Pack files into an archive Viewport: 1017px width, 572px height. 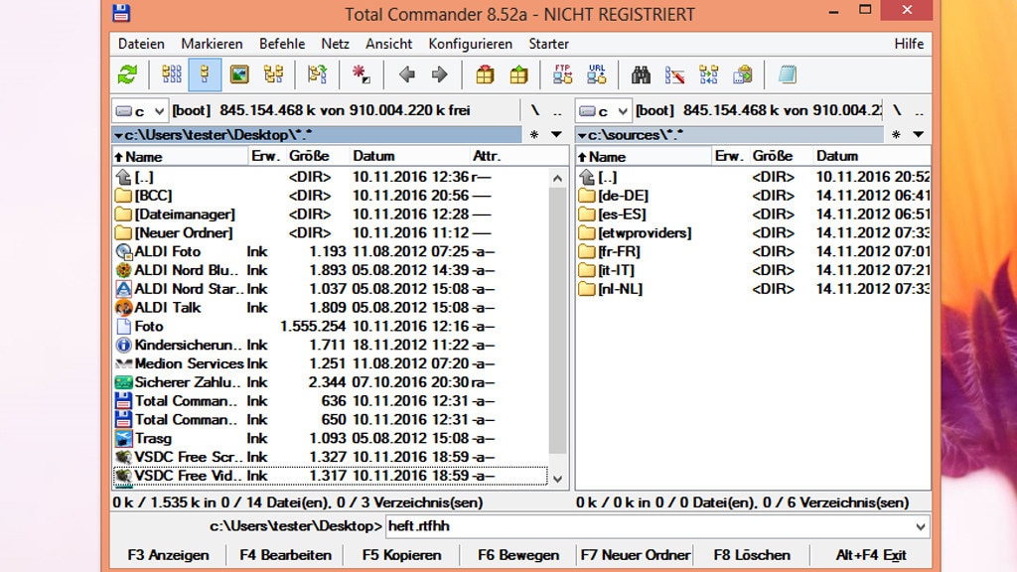coord(485,74)
